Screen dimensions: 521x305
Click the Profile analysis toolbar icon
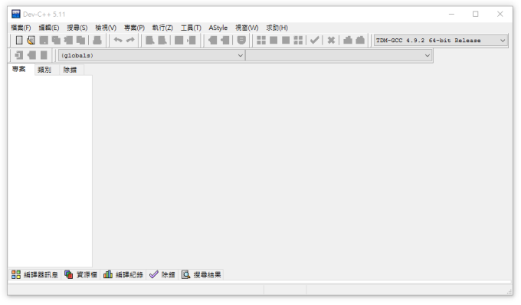(348, 41)
